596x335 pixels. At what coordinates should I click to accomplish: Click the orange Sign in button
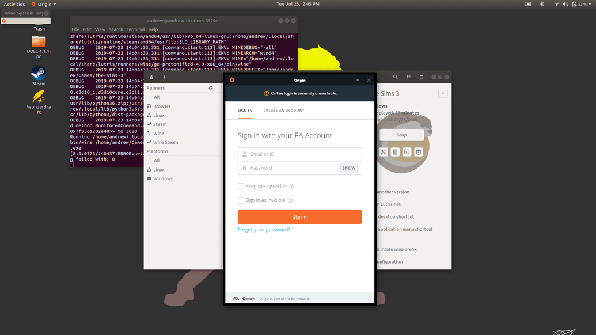tap(299, 217)
